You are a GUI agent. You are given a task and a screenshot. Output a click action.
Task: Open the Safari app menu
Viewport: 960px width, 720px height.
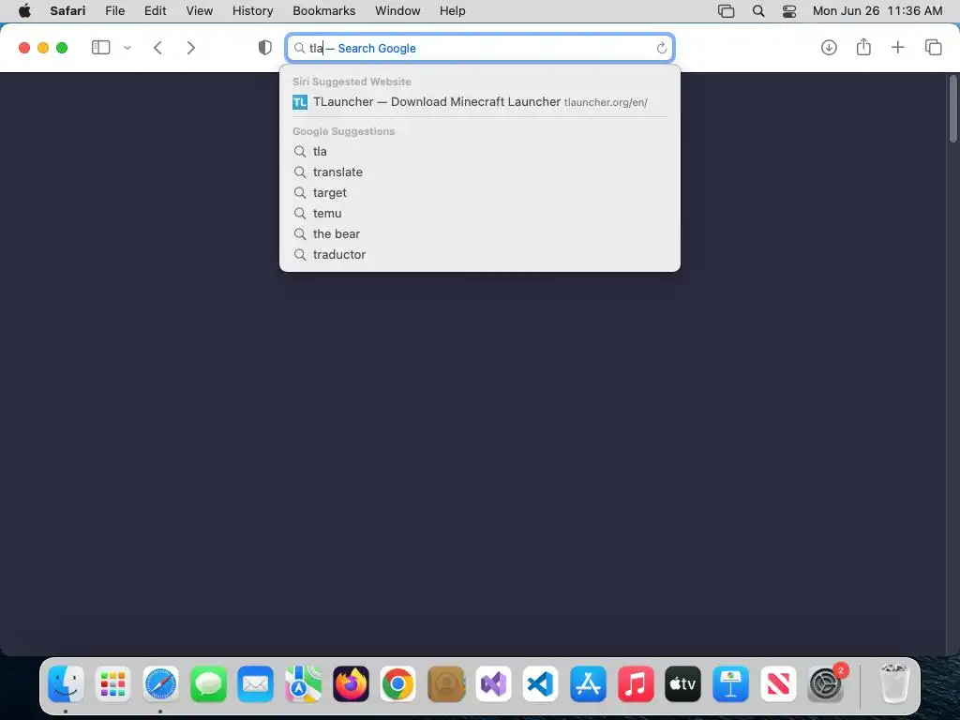click(x=67, y=11)
